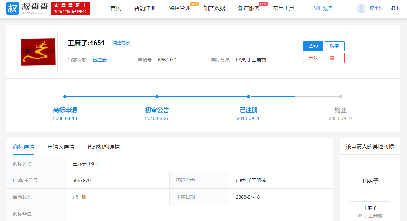The image size is (407, 221).
Task: Click 08类 手工器械 in header
Action: pyautogui.click(x=251, y=60)
